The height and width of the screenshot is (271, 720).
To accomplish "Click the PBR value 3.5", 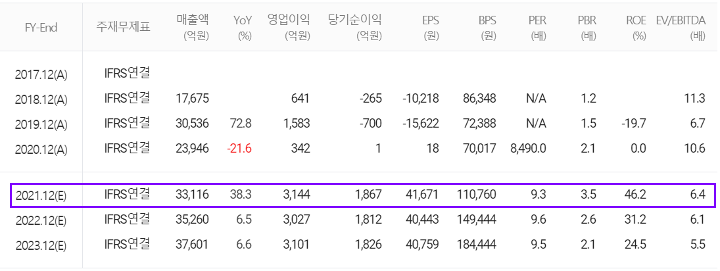I will (589, 195).
